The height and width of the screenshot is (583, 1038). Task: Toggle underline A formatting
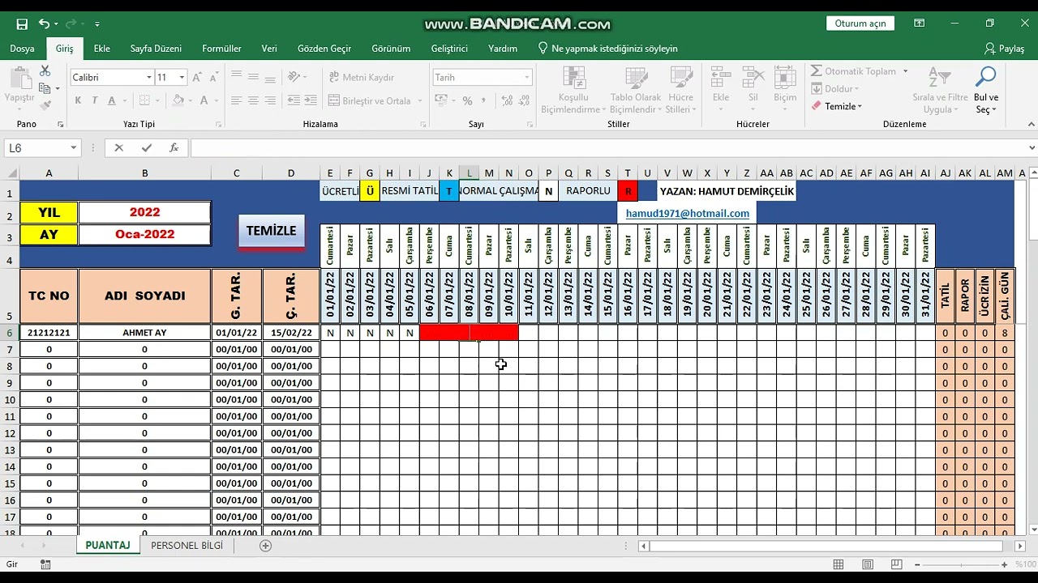coord(112,100)
